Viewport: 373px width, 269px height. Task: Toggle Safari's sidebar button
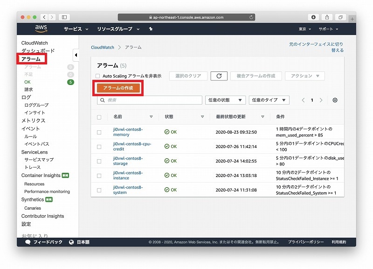[64, 17]
